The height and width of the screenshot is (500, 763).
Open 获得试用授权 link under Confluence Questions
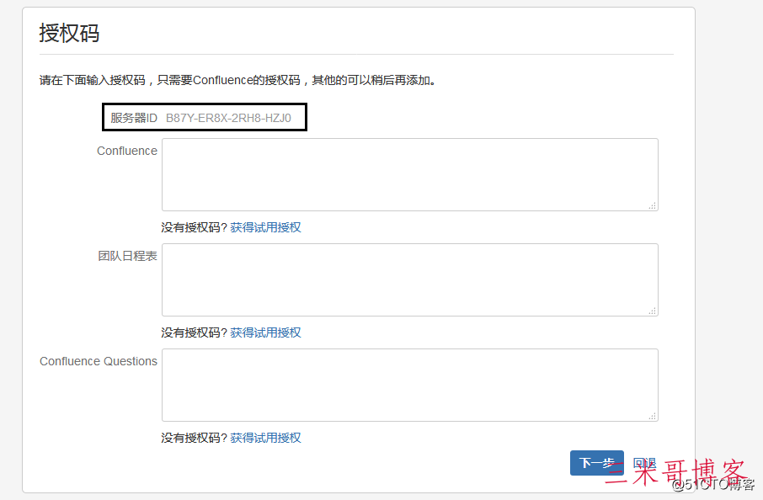(x=265, y=438)
